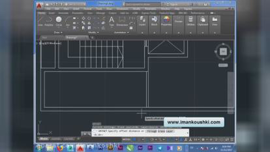Expand the Annotation panel dropdown
The height and width of the screenshot is (152, 270).
[121, 33]
